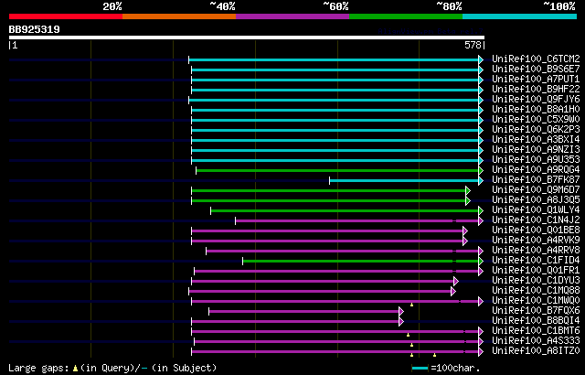This screenshot has width=585, height=375.
Task: Select the purple UniRef100_B8BQI4 alignment bar
Action: (x=295, y=321)
